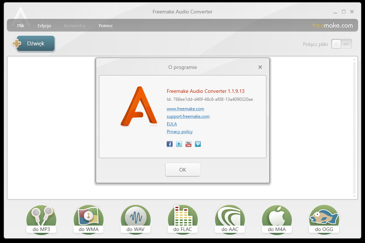Open the Twitter icon link
Viewport: 365px width, 243px height.
[179, 144]
